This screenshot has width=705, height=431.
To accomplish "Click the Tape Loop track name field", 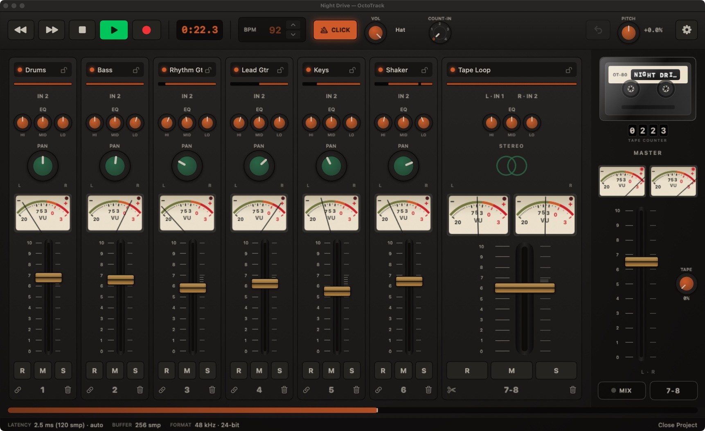I will pos(511,70).
